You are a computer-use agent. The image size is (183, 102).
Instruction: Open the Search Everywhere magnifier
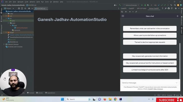(x=175, y=5)
